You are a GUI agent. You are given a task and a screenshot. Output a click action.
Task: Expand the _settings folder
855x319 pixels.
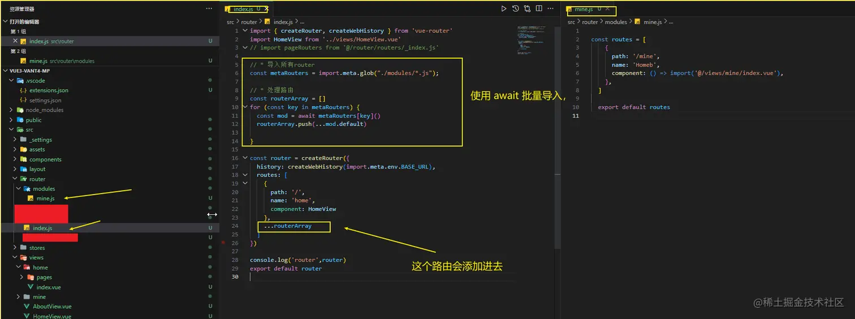tap(15, 140)
